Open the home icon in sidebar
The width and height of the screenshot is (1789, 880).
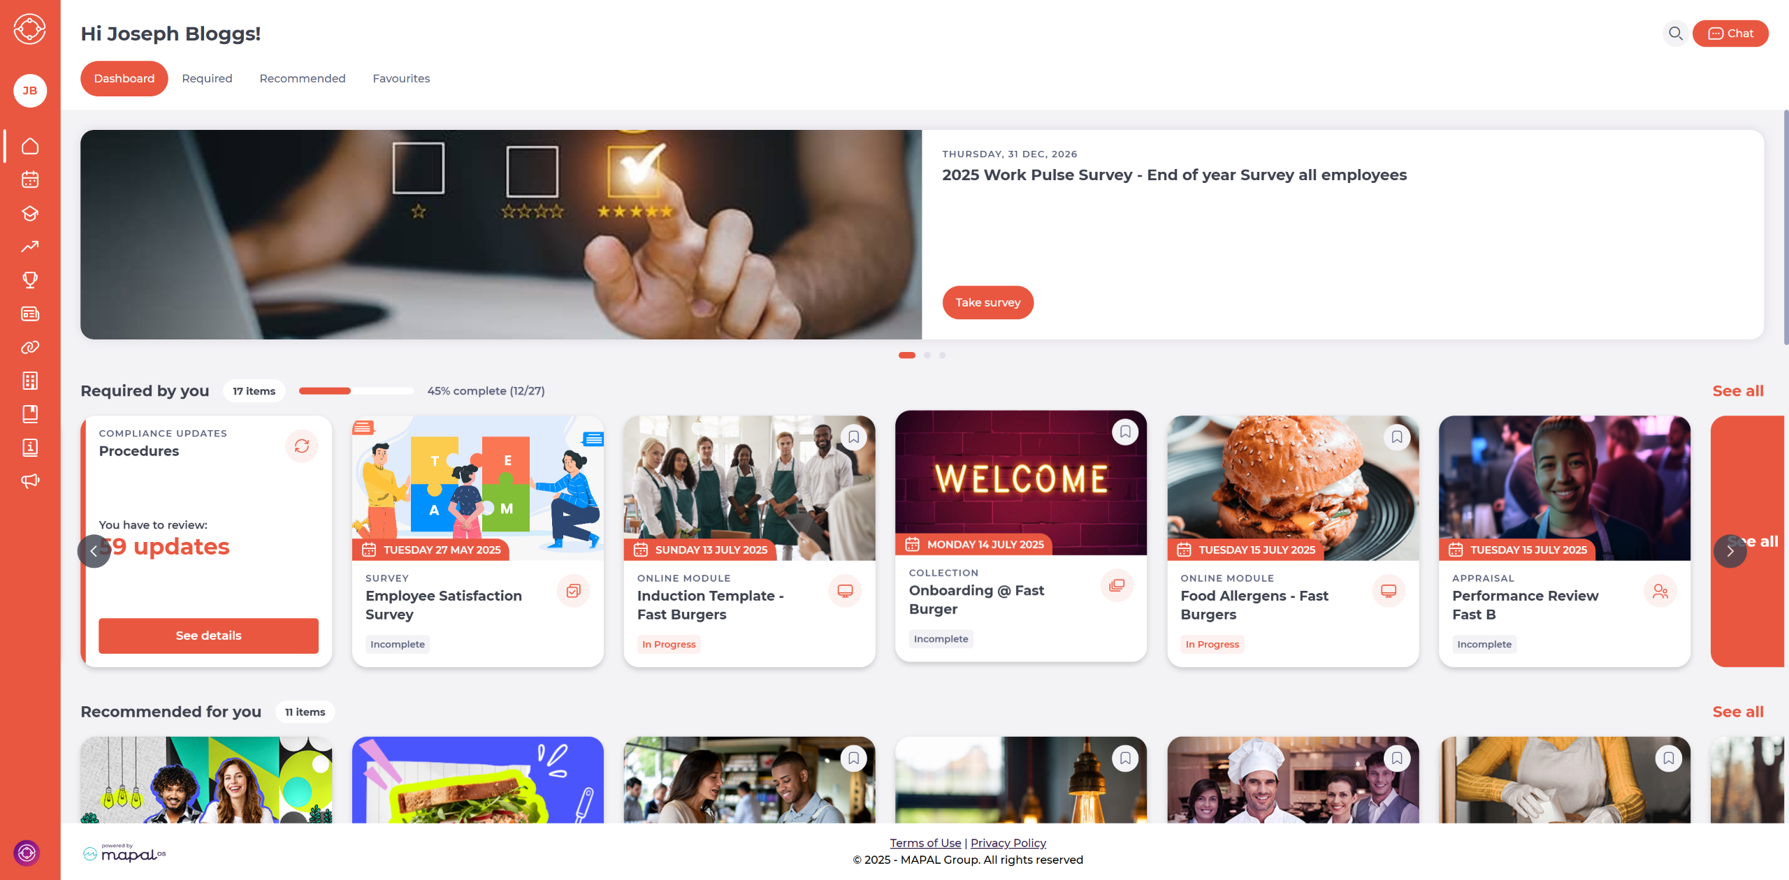click(x=30, y=146)
